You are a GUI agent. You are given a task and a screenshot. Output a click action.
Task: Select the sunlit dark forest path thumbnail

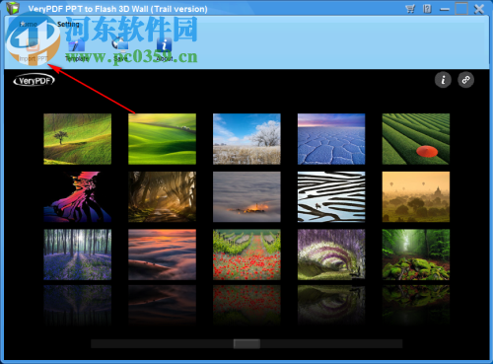pyautogui.click(x=162, y=196)
